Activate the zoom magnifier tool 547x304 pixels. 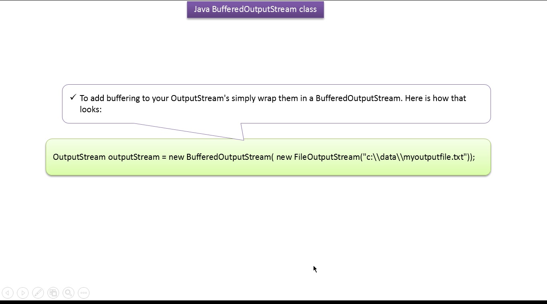point(68,293)
